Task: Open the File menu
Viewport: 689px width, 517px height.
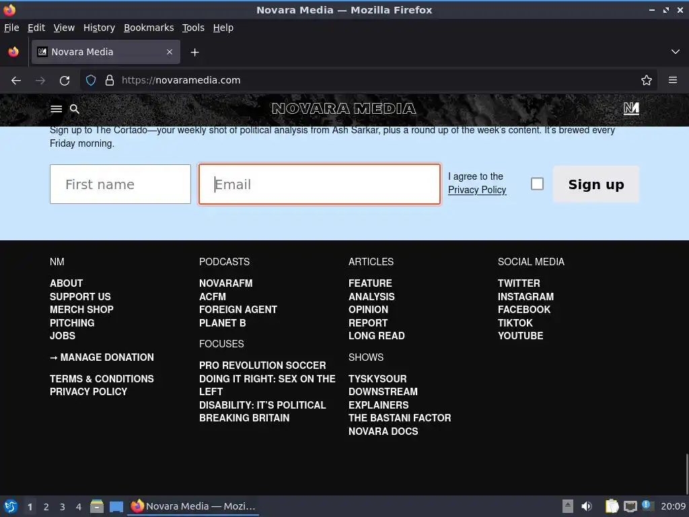Action: [x=11, y=28]
